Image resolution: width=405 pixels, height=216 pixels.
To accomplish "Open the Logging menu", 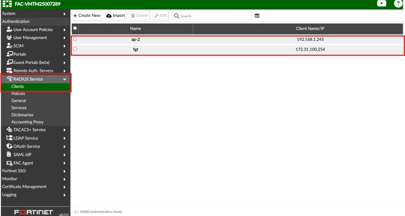I will pyautogui.click(x=9, y=195).
